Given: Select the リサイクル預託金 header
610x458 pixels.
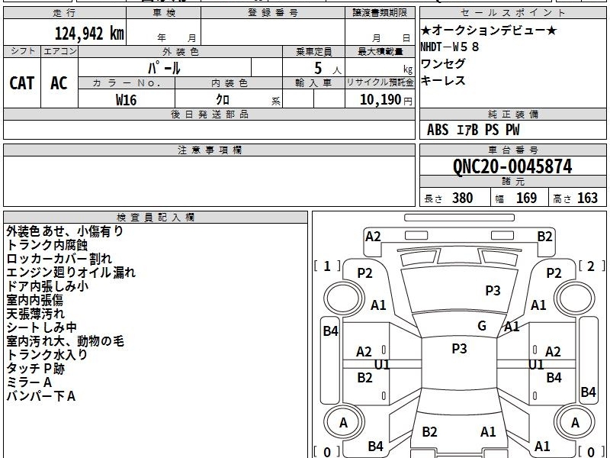Looking at the screenshot, I should click(380, 83).
